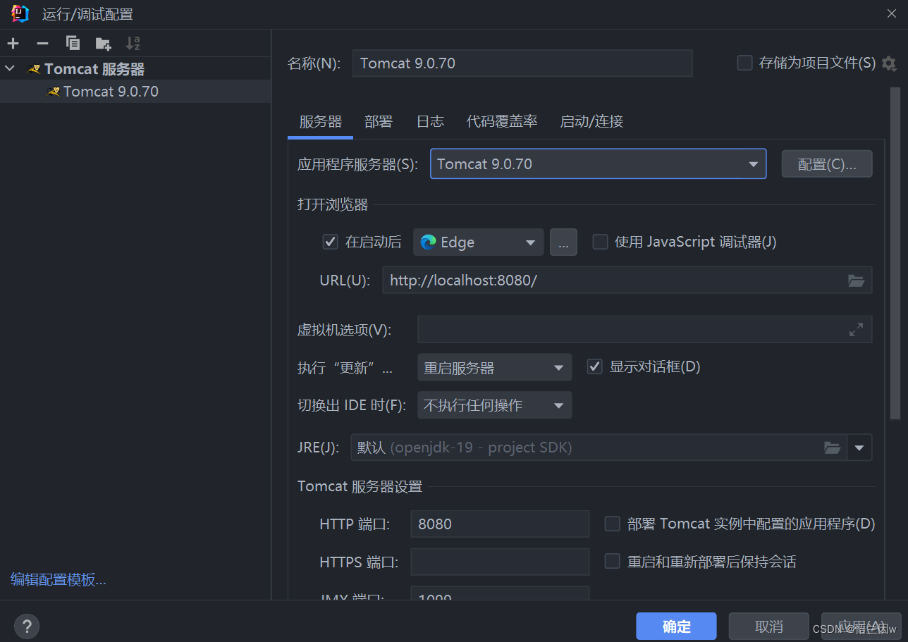
Task: Open help with the question mark button
Action: [27, 626]
